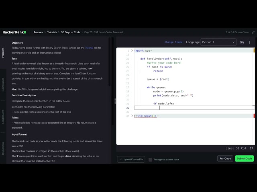
Task: Exit full screen via collapse arrows icon
Action: point(253,32)
